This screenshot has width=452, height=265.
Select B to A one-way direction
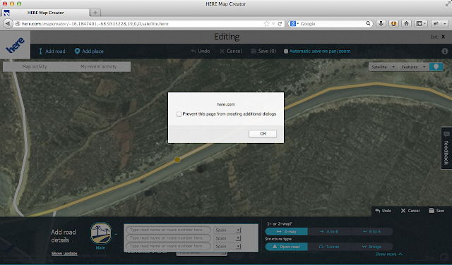(371, 231)
